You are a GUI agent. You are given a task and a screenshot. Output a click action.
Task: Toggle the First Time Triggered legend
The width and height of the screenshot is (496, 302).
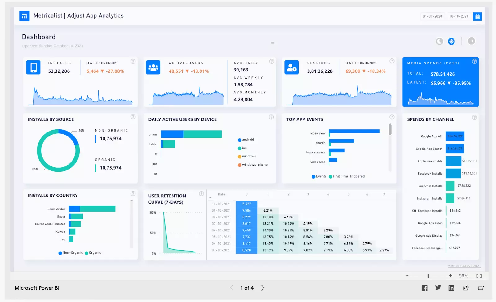tap(347, 176)
